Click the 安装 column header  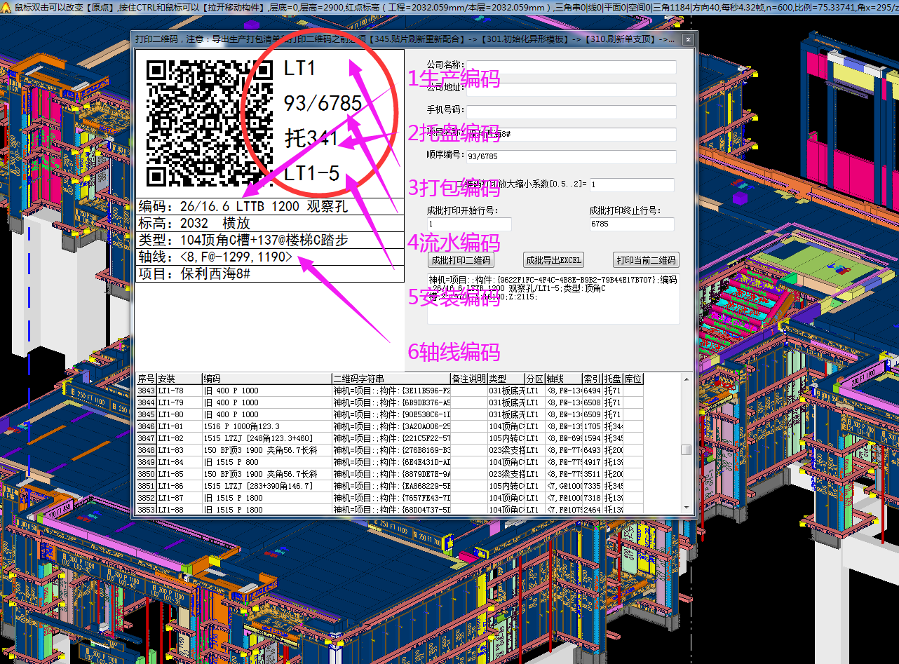178,379
